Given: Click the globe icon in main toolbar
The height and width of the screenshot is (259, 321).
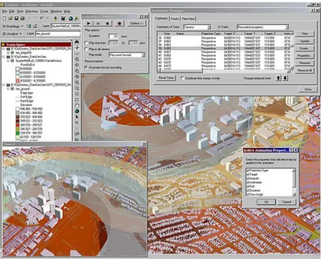Looking at the screenshot, I should click(70, 19).
